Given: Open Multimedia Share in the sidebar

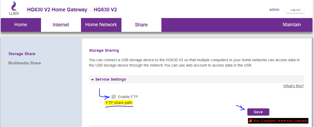Looking at the screenshot, I should 25,63.
